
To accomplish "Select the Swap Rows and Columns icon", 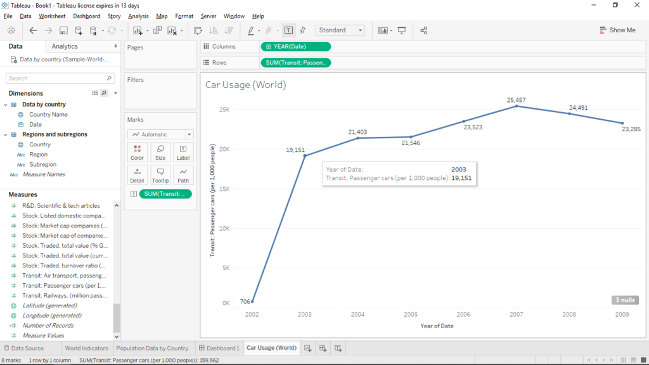I will (198, 30).
